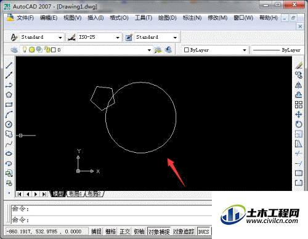
Task: Toggle 对象追踪 object tracking in status bar
Action: tap(184, 232)
